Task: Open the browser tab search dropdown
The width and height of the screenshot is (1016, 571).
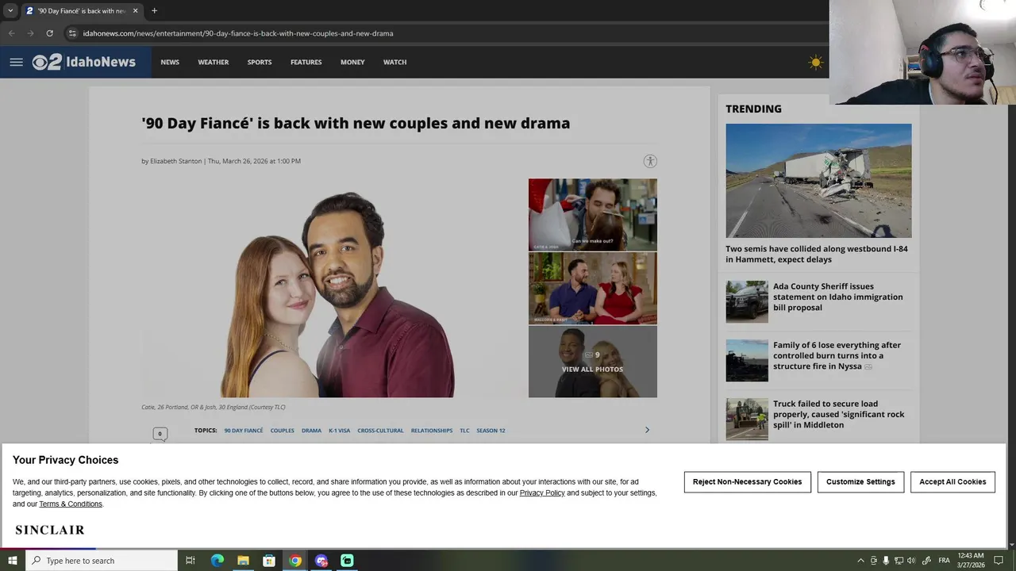Action: click(10, 10)
